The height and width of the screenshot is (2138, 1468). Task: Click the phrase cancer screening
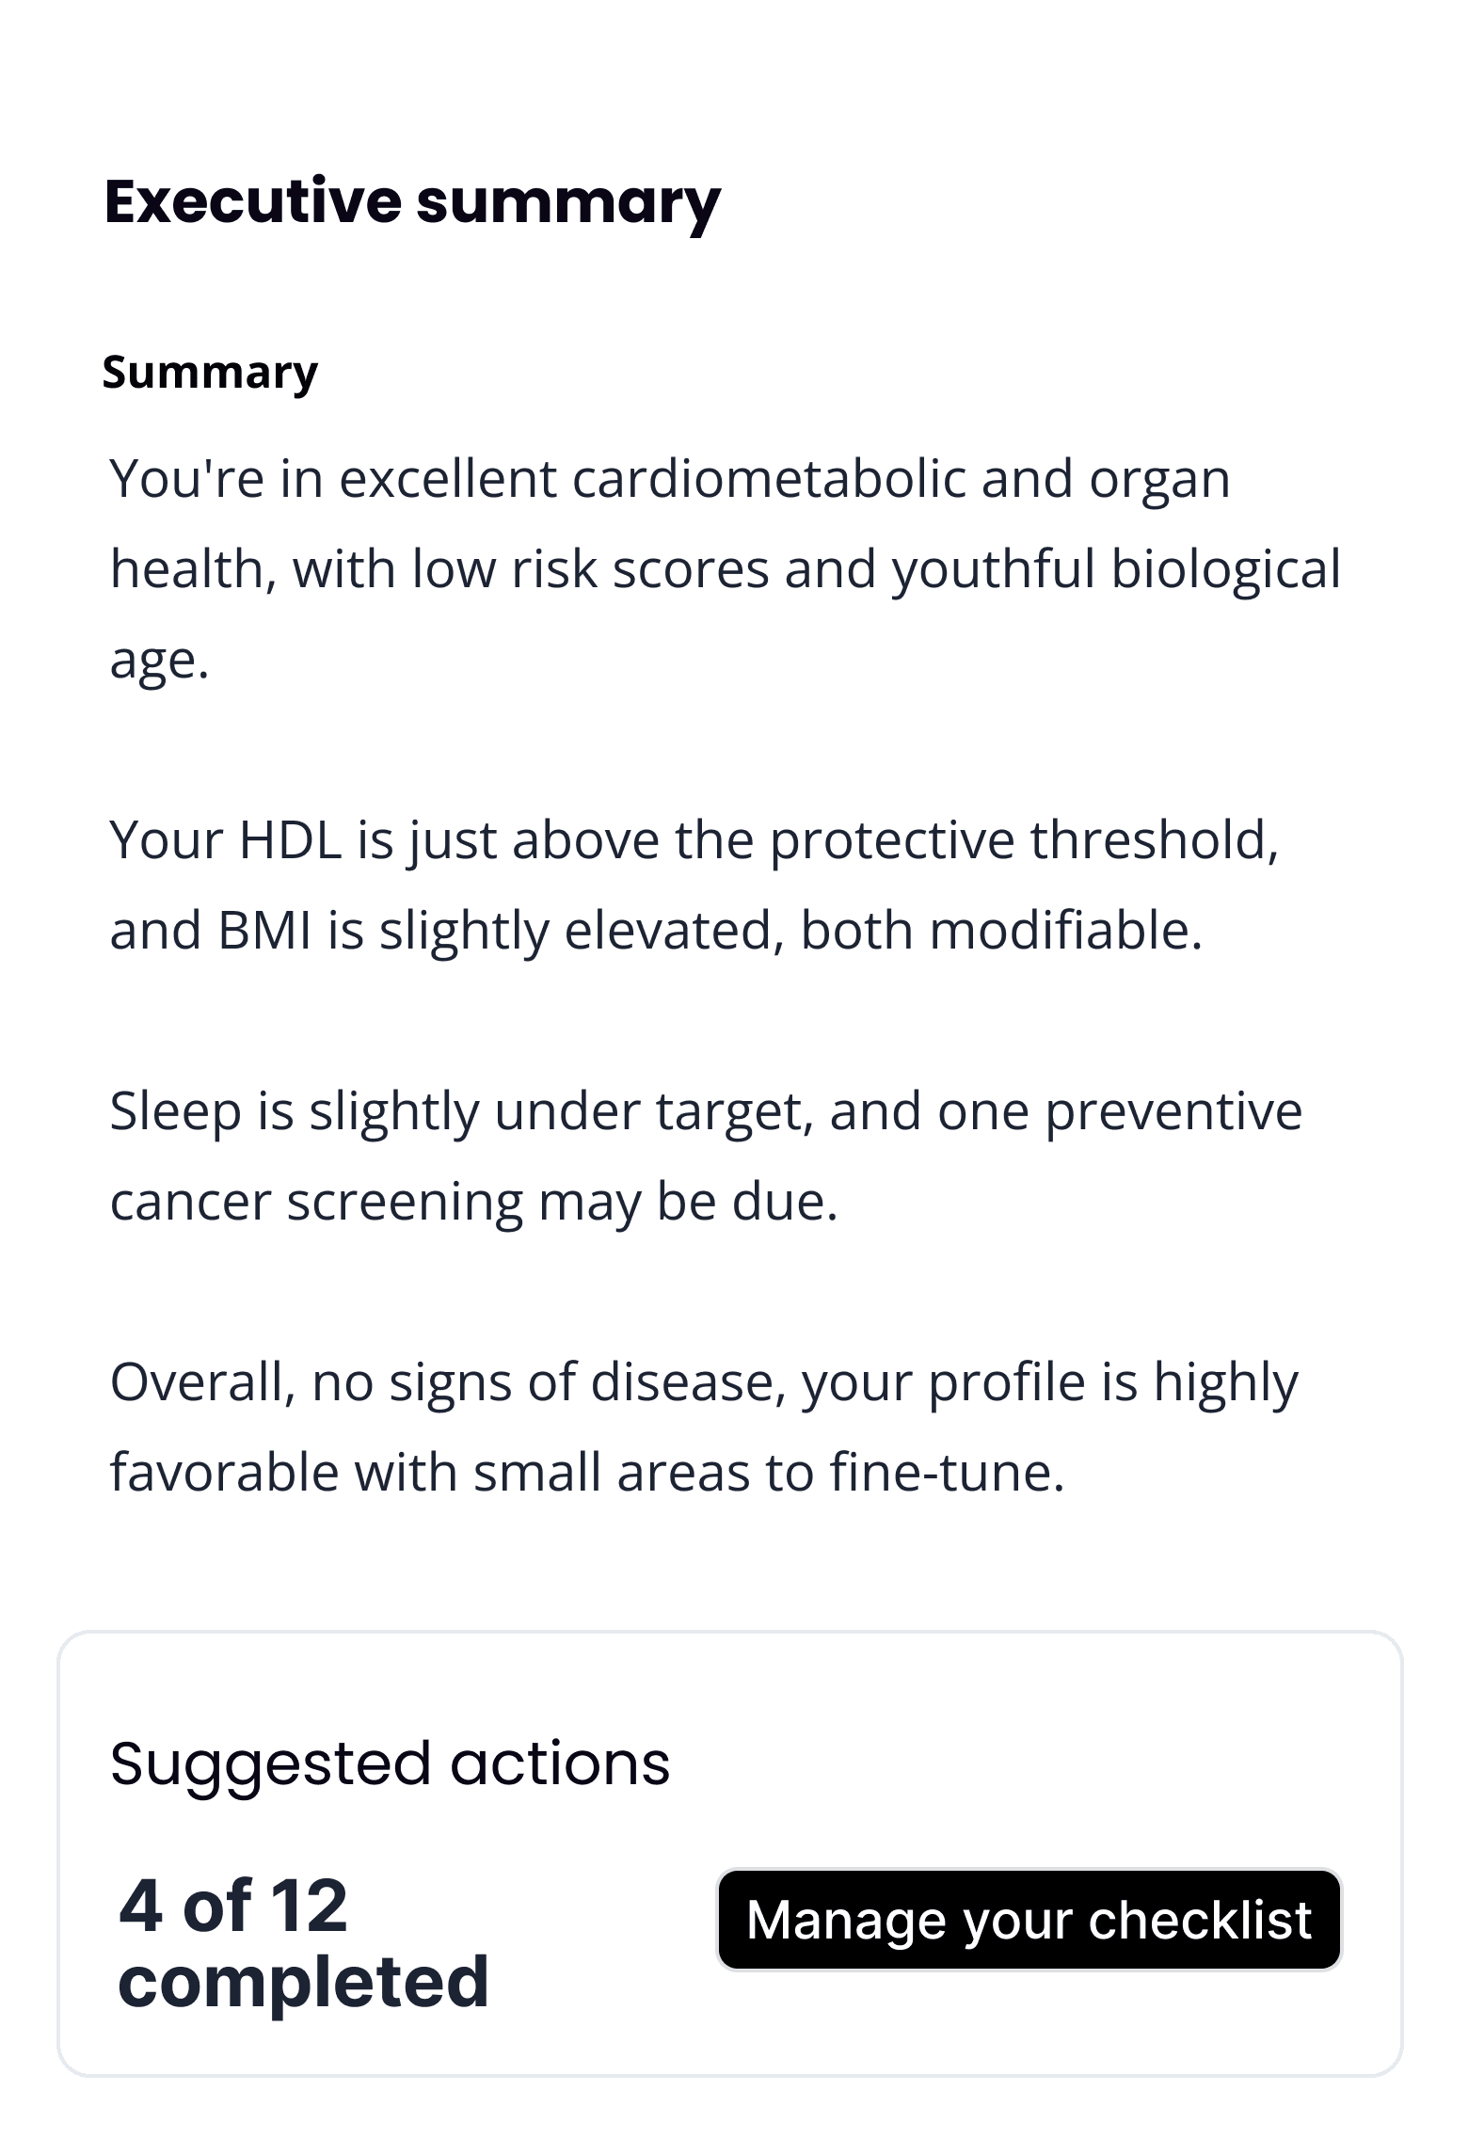pos(316,1202)
